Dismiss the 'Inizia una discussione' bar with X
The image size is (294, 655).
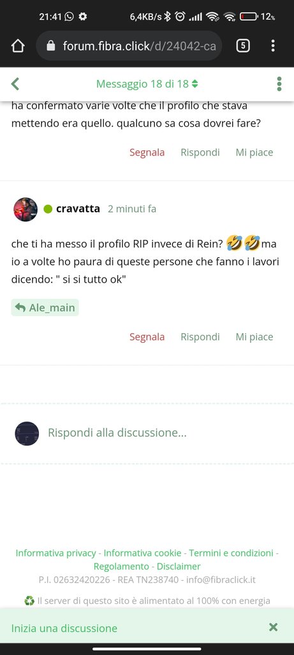[x=273, y=627]
